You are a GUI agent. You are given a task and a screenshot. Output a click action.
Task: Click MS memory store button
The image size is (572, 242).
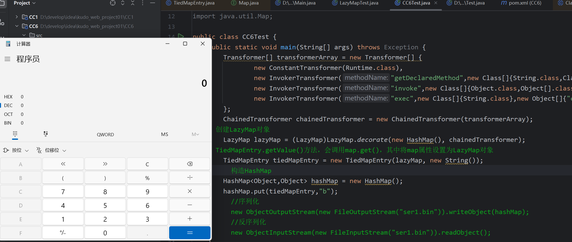[x=165, y=134]
